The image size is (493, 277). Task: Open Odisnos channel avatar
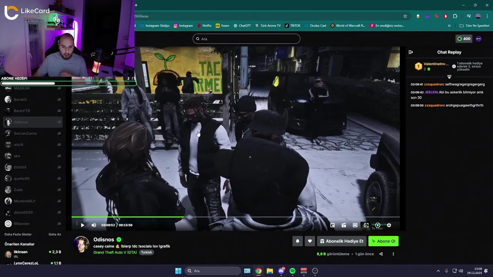point(81,244)
